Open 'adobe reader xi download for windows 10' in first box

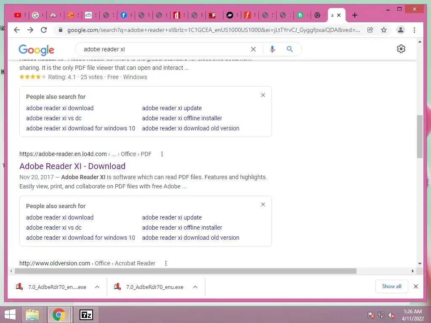pos(80,128)
